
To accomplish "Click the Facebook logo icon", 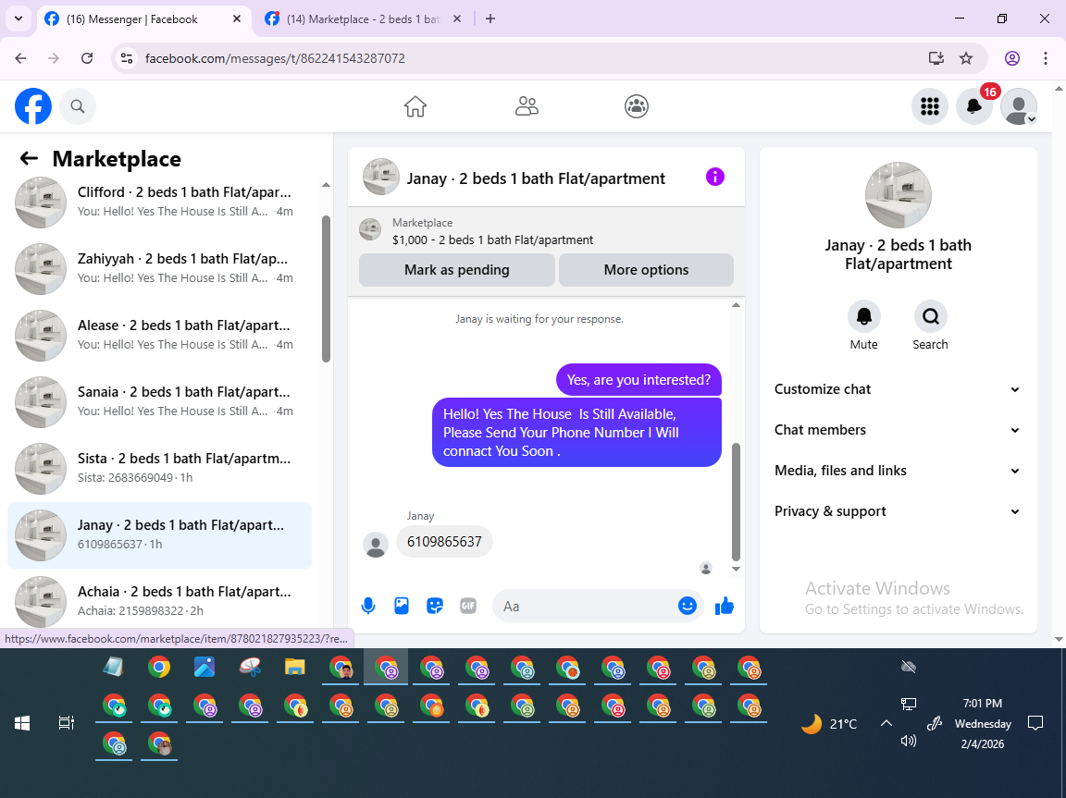I will [x=33, y=106].
